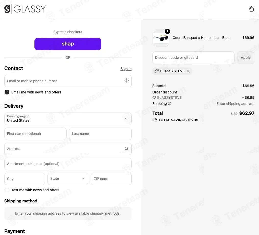Pay with Shop express checkout button
259x235 pixels.
68,44
